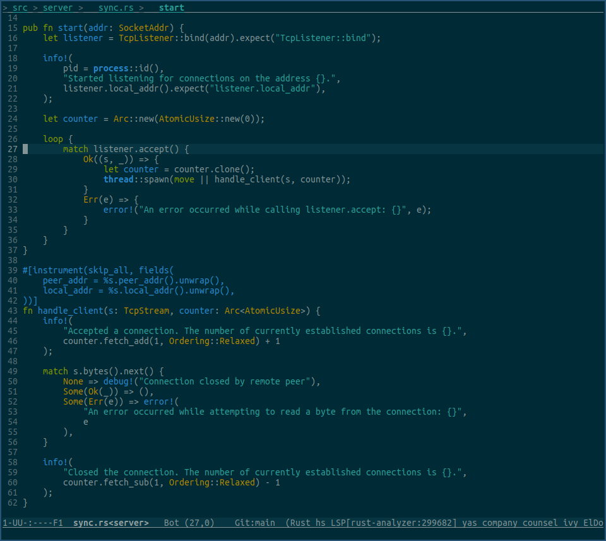Click the #[instrument attribute on line 39

tap(58, 270)
